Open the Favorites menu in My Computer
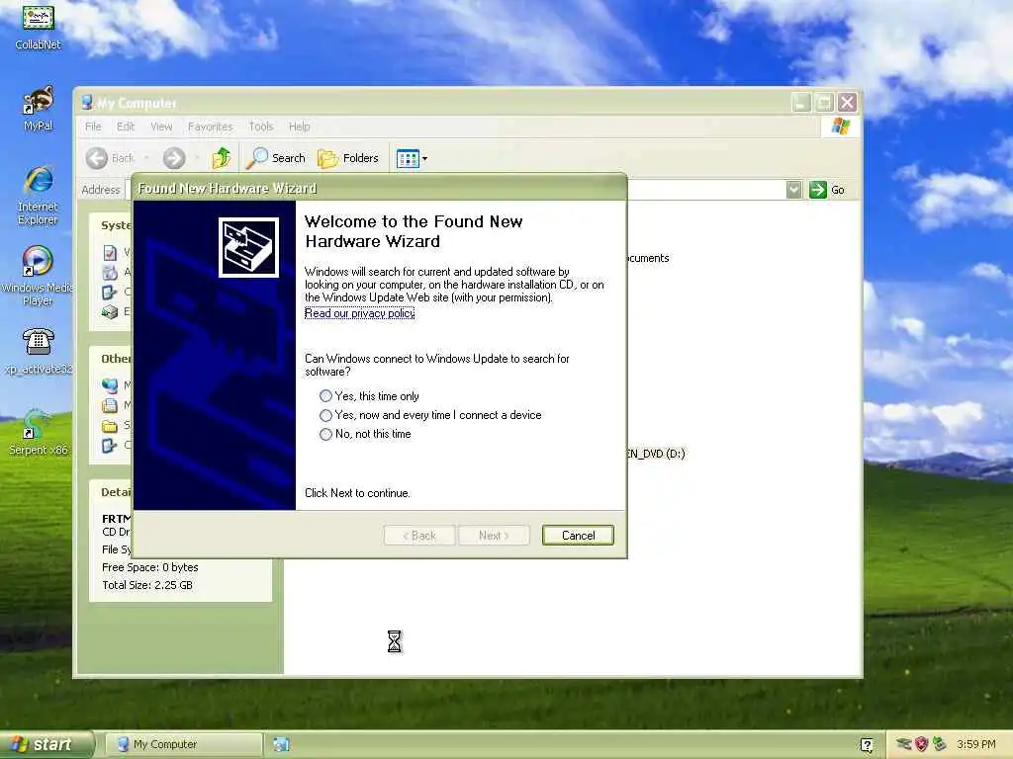Screen dimensions: 1013x759 (210, 126)
